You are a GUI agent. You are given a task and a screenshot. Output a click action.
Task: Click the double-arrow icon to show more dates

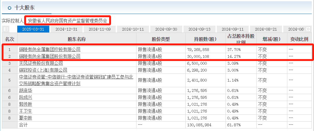click(308, 29)
